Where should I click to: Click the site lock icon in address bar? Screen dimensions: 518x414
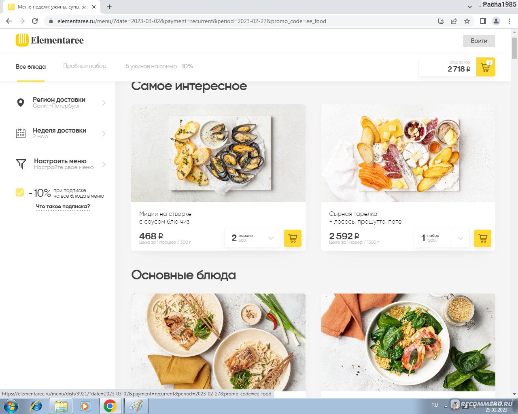point(51,21)
